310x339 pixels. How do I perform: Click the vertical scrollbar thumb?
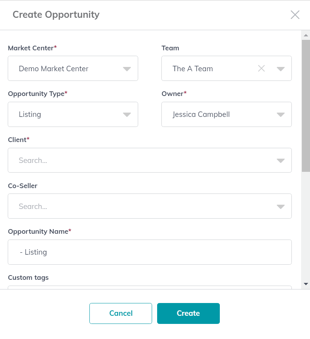click(306, 106)
